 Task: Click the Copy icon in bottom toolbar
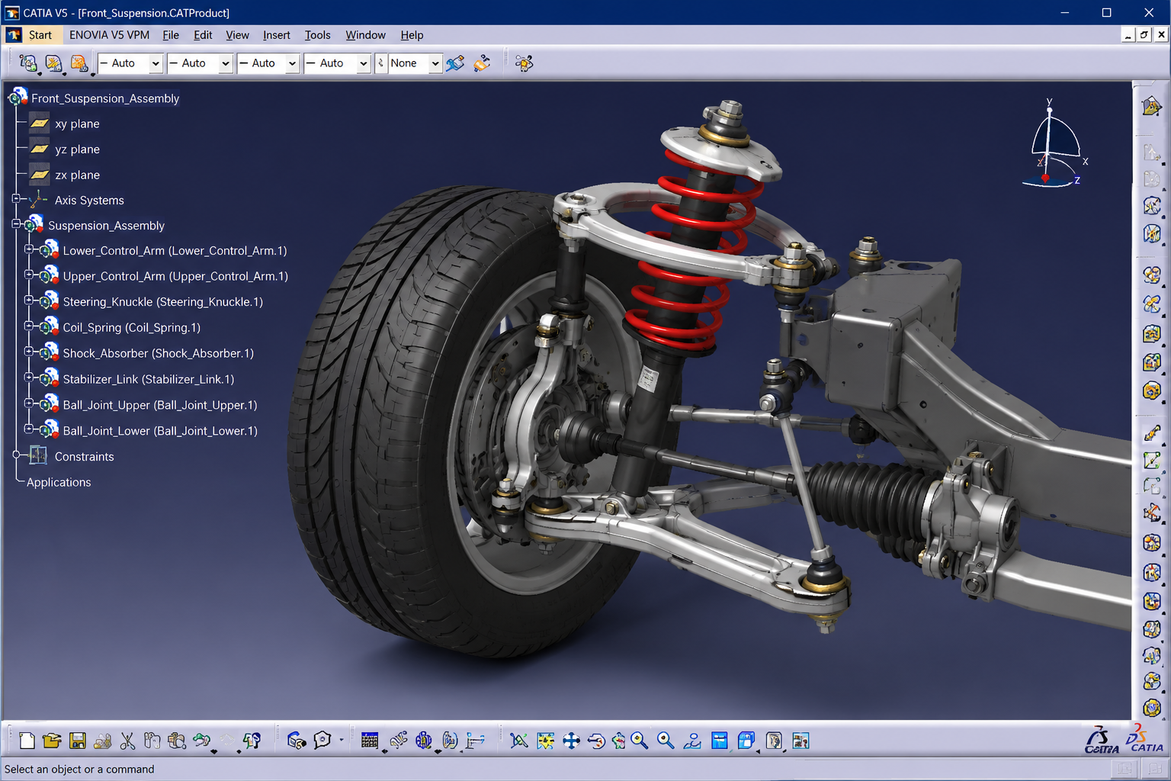pyautogui.click(x=152, y=741)
